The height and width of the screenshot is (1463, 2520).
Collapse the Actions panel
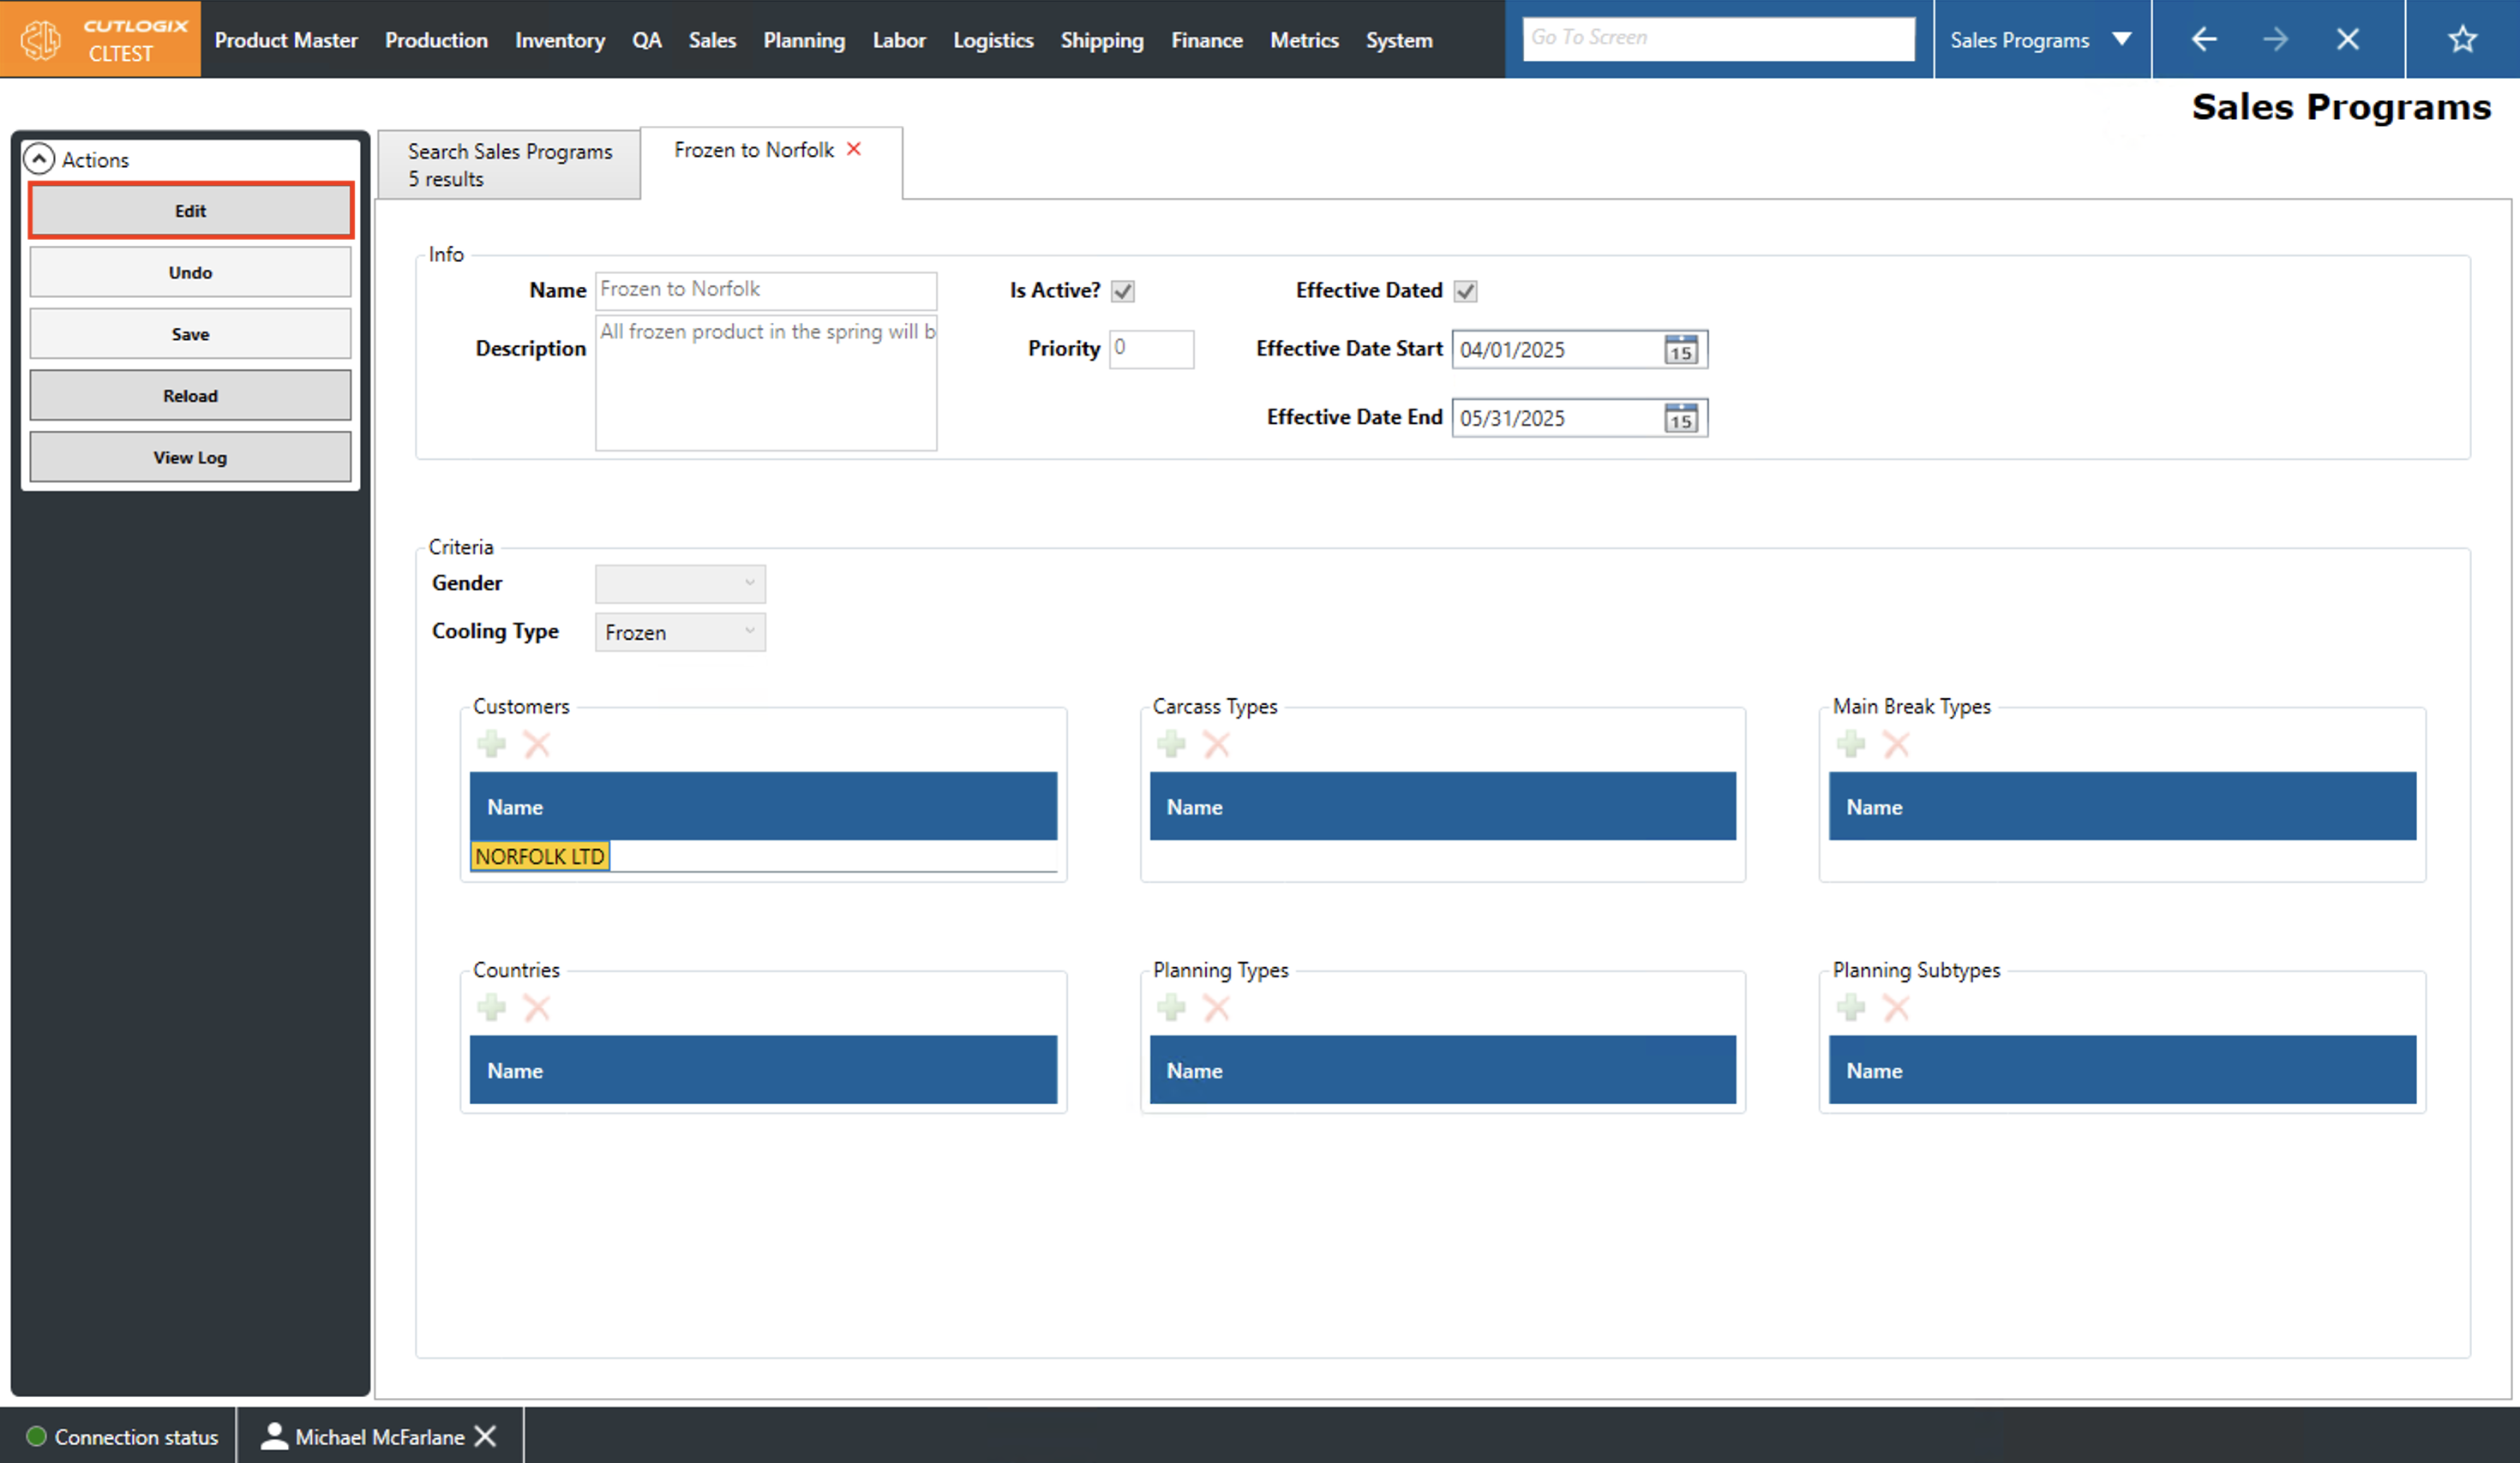39,159
